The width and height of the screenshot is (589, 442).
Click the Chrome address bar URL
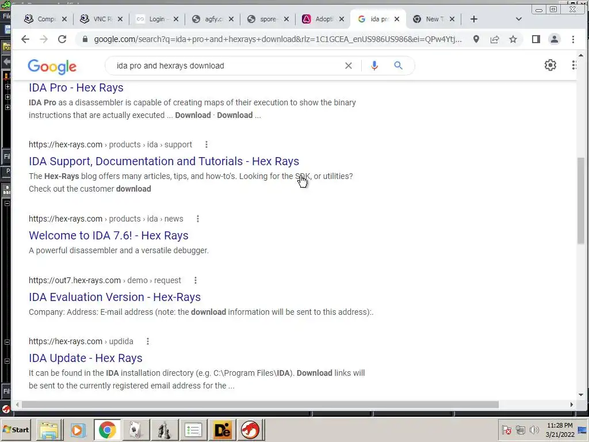point(278,39)
